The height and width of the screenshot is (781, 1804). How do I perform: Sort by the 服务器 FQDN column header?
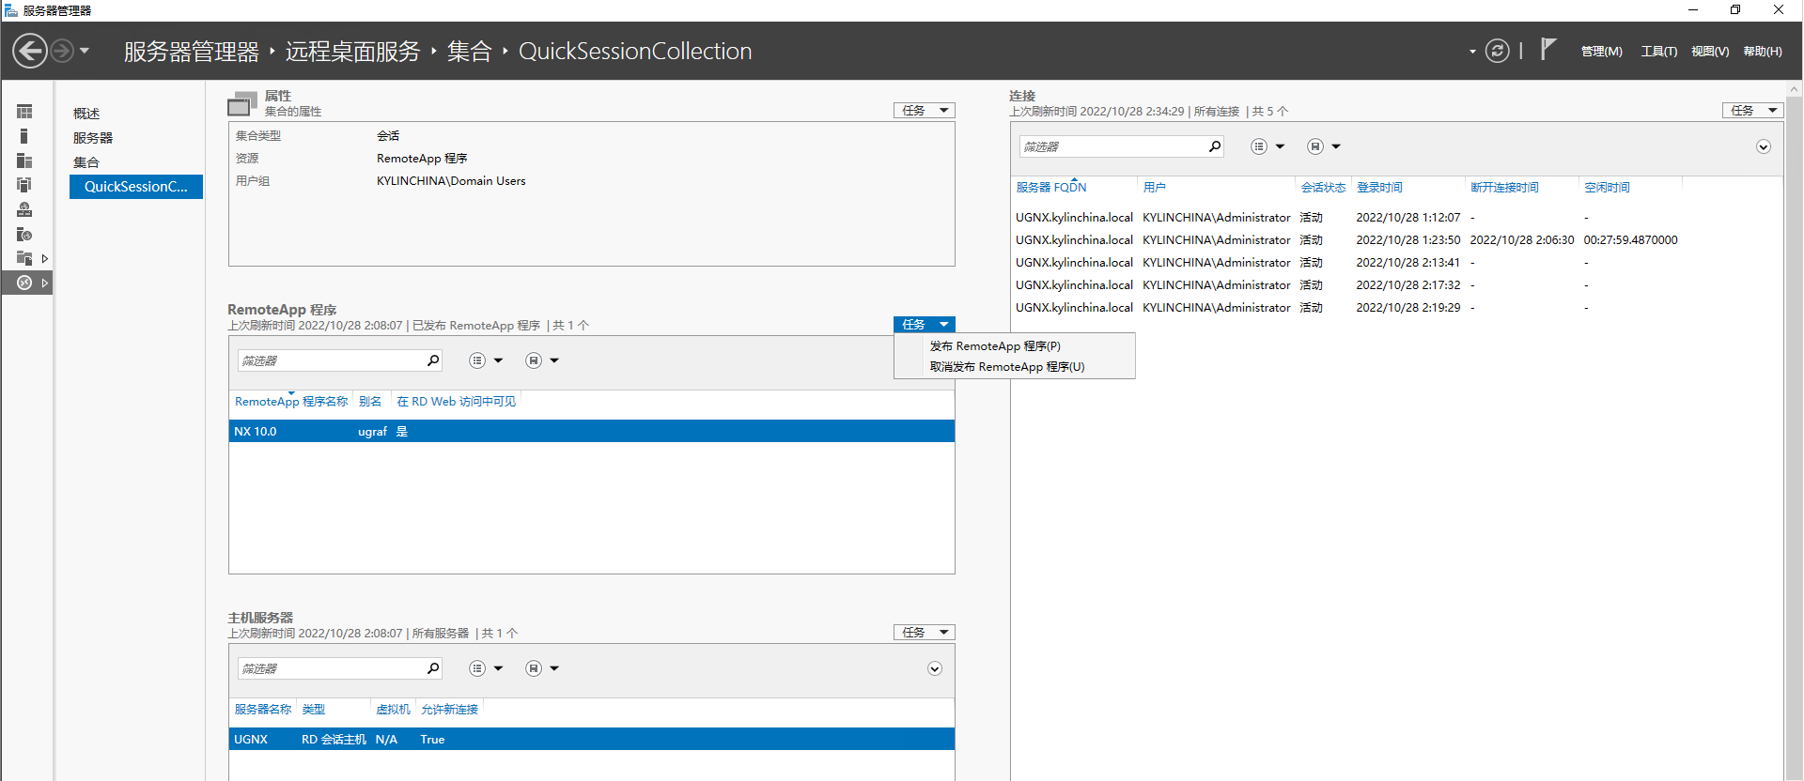pos(1051,188)
